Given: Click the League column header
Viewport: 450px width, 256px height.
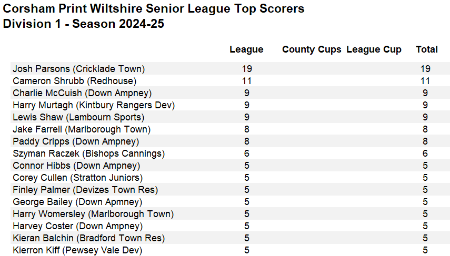Looking at the screenshot, I should pyautogui.click(x=246, y=49).
